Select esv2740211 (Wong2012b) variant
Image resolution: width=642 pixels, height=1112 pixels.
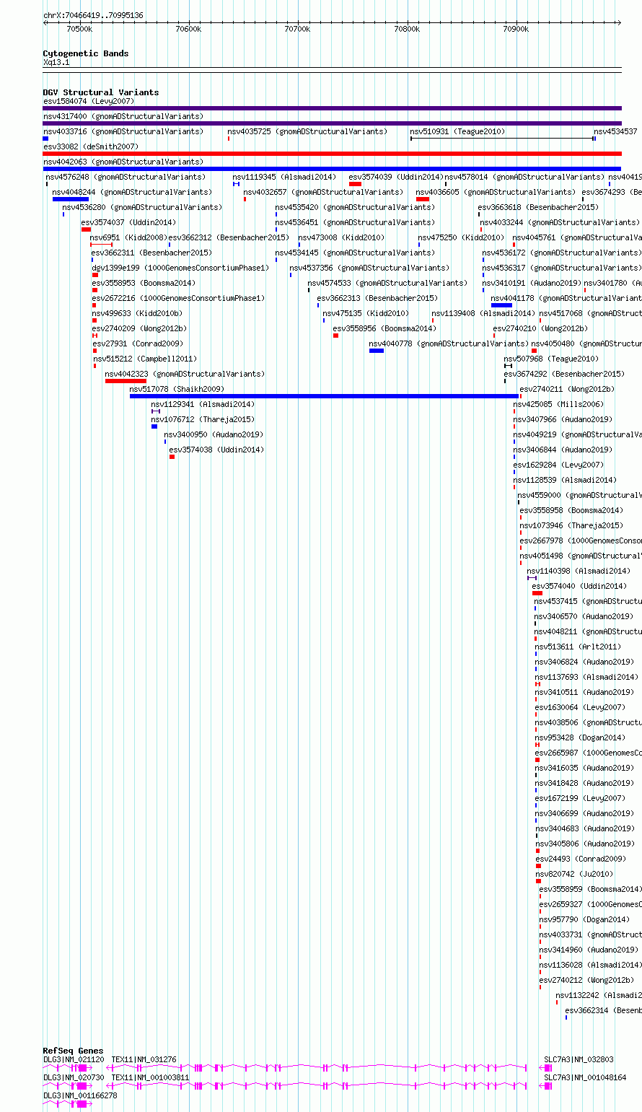click(567, 389)
